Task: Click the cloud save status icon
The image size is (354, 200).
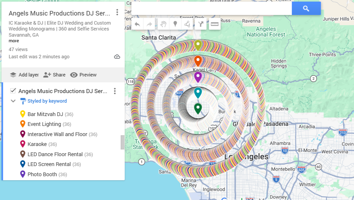Action: pos(117,57)
